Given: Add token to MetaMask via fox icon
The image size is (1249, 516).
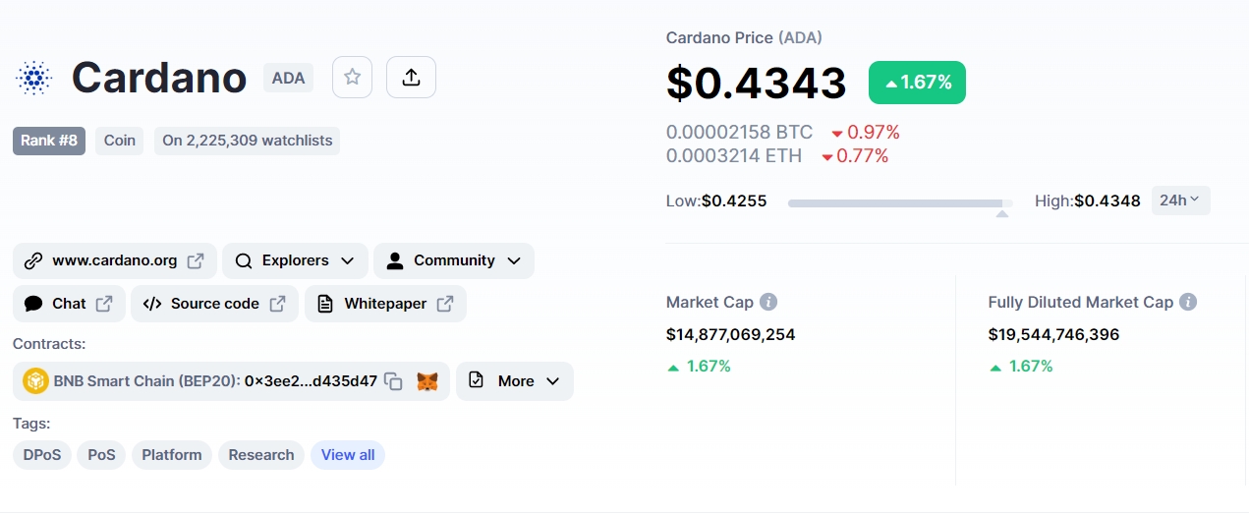Looking at the screenshot, I should coord(427,381).
